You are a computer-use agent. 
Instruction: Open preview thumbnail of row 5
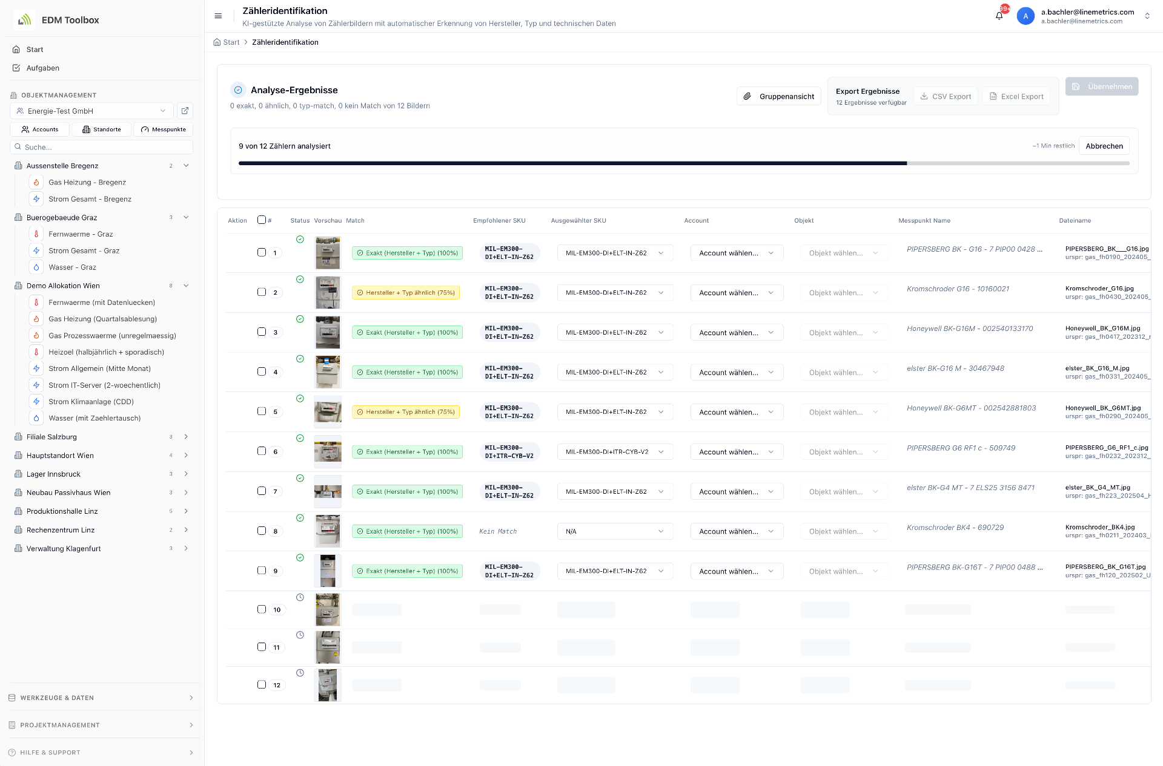pyautogui.click(x=328, y=412)
